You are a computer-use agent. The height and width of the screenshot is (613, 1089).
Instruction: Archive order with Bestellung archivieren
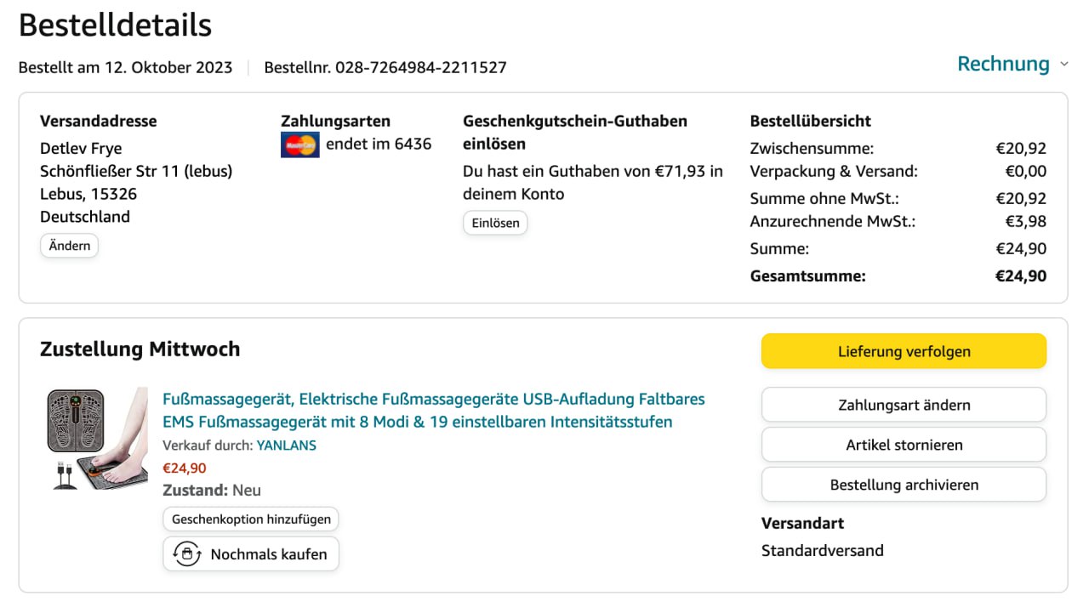[904, 485]
